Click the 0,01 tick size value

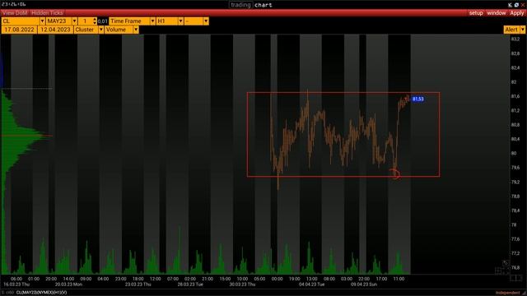click(x=102, y=21)
